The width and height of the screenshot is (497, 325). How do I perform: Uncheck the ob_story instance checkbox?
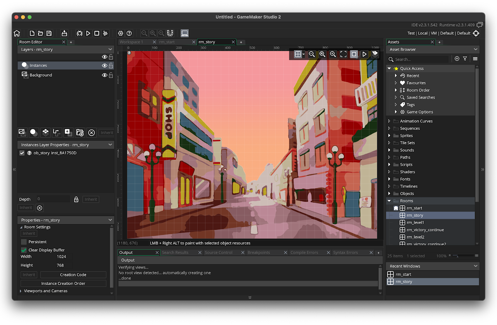point(22,153)
